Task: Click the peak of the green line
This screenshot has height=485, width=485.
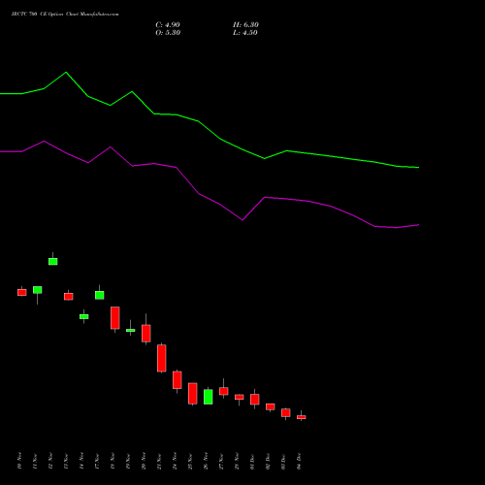Action: [x=66, y=72]
